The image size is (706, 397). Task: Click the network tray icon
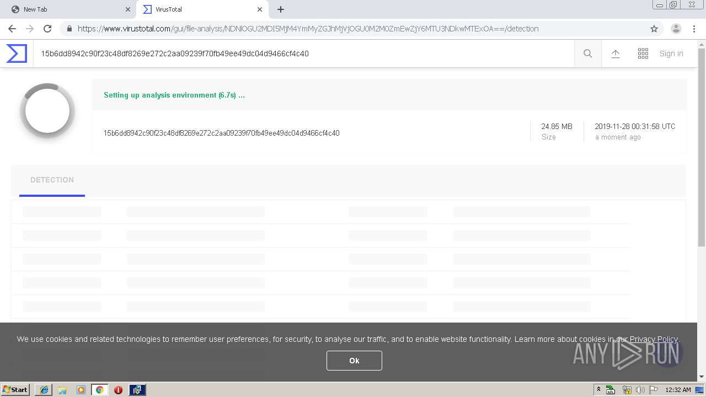627,390
